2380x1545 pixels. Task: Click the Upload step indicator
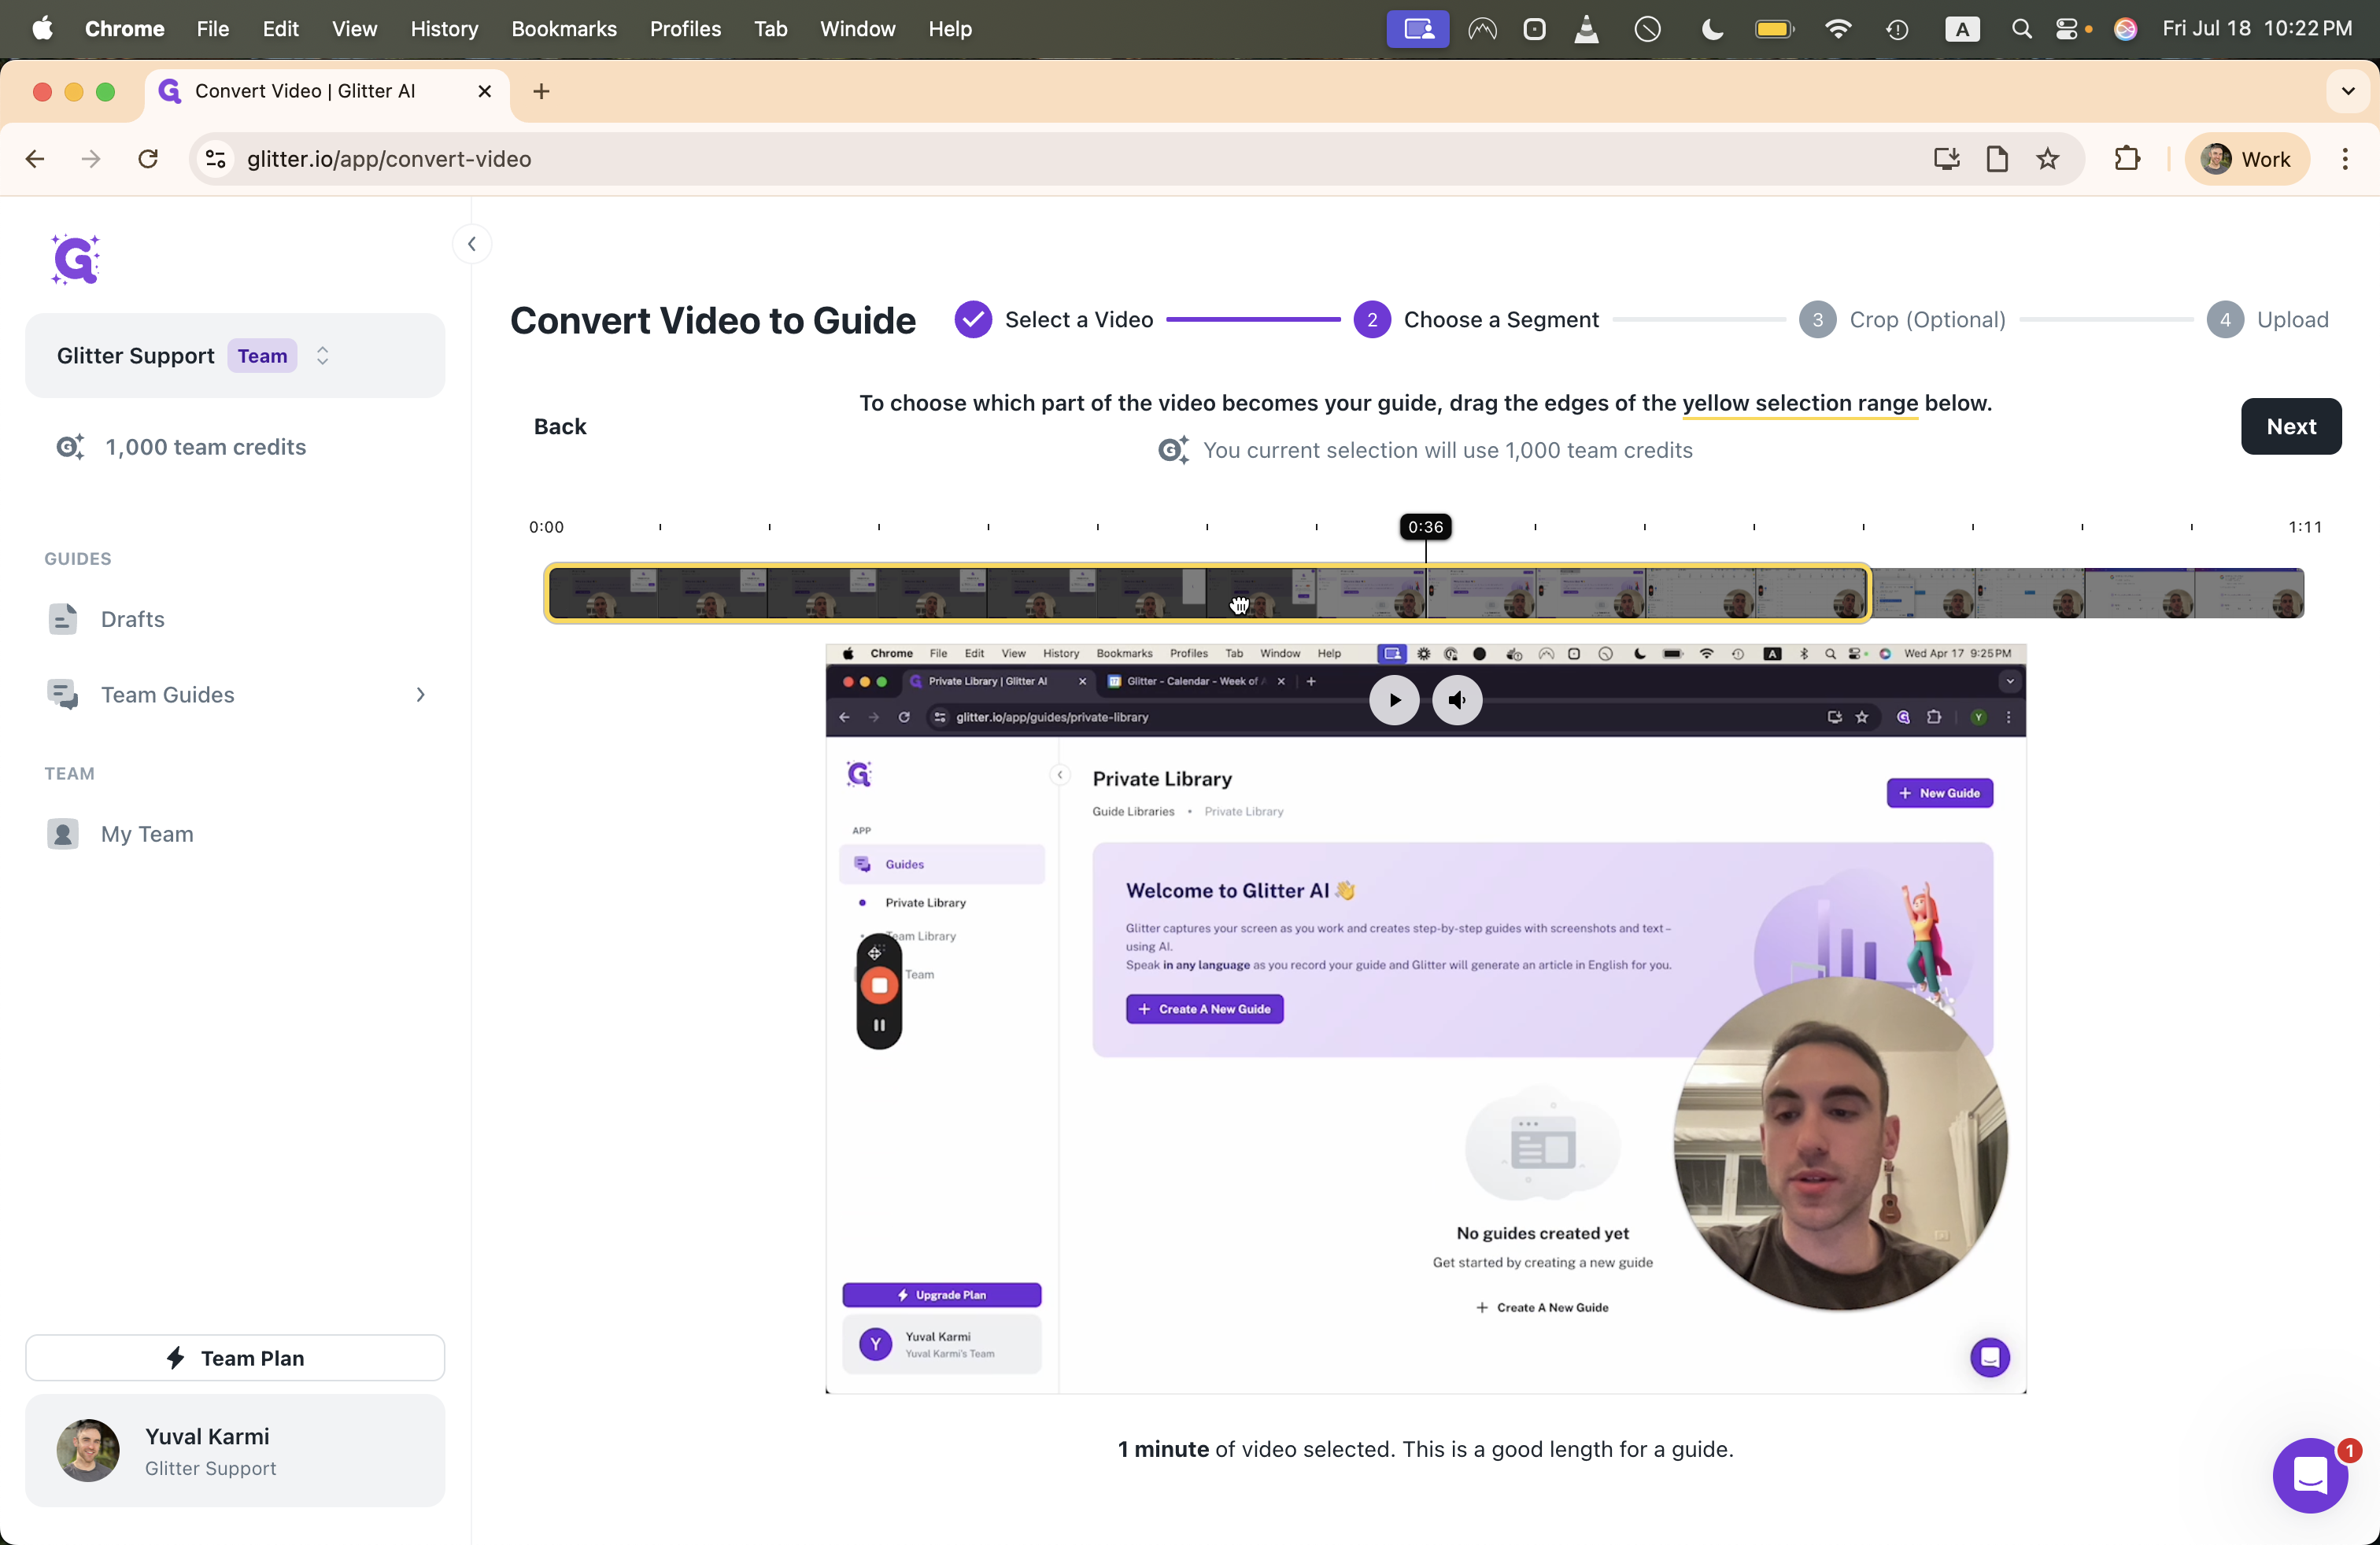pyautogui.click(x=2268, y=320)
